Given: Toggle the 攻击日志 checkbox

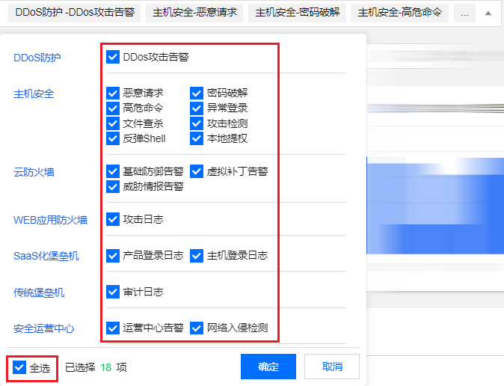Looking at the screenshot, I should click(113, 219).
